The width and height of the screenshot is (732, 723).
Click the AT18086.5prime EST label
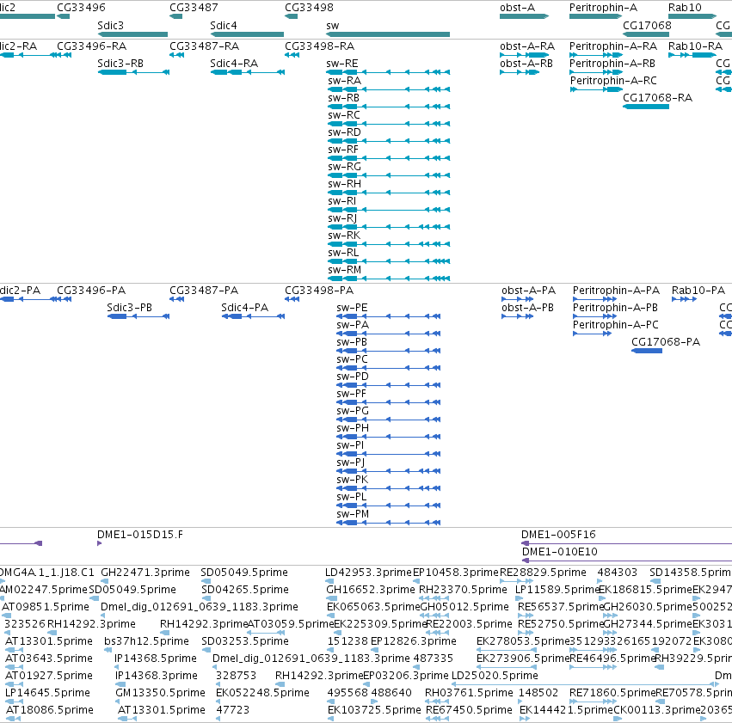50,710
